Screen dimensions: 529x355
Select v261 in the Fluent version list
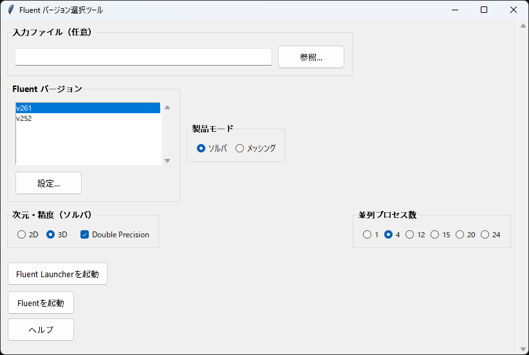[88, 108]
